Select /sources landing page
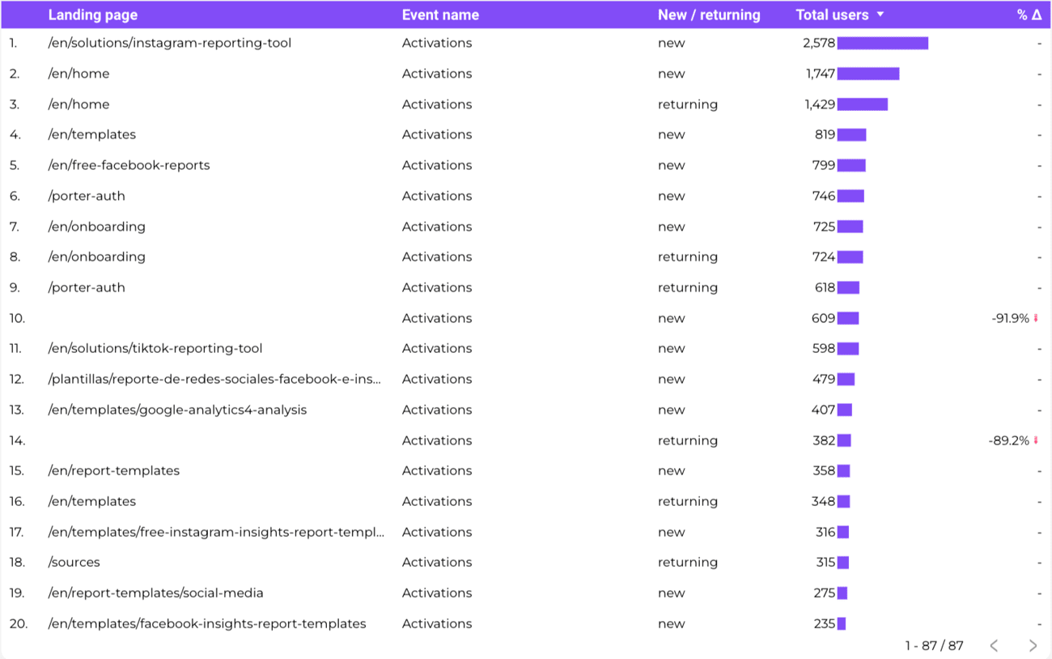The height and width of the screenshot is (659, 1052). point(74,562)
